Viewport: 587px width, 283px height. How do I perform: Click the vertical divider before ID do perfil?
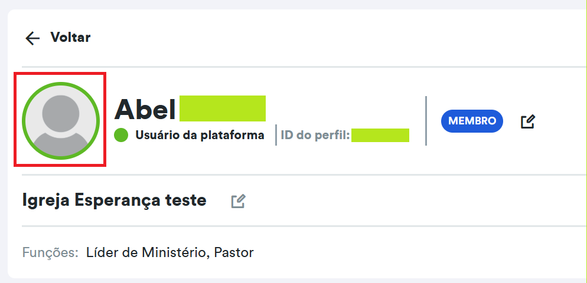(x=276, y=135)
